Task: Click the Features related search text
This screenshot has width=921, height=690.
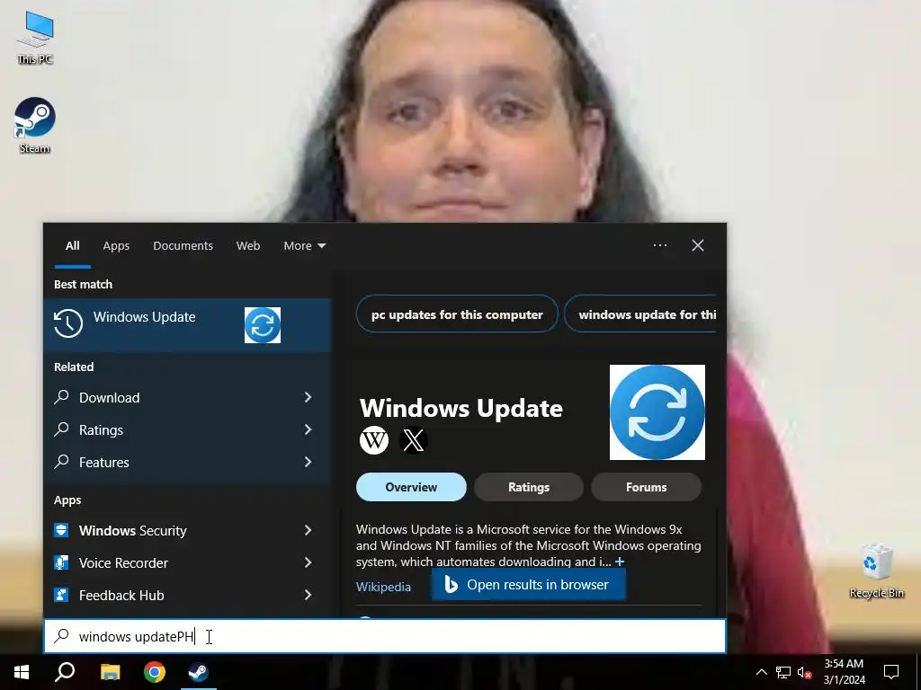Action: 104,463
